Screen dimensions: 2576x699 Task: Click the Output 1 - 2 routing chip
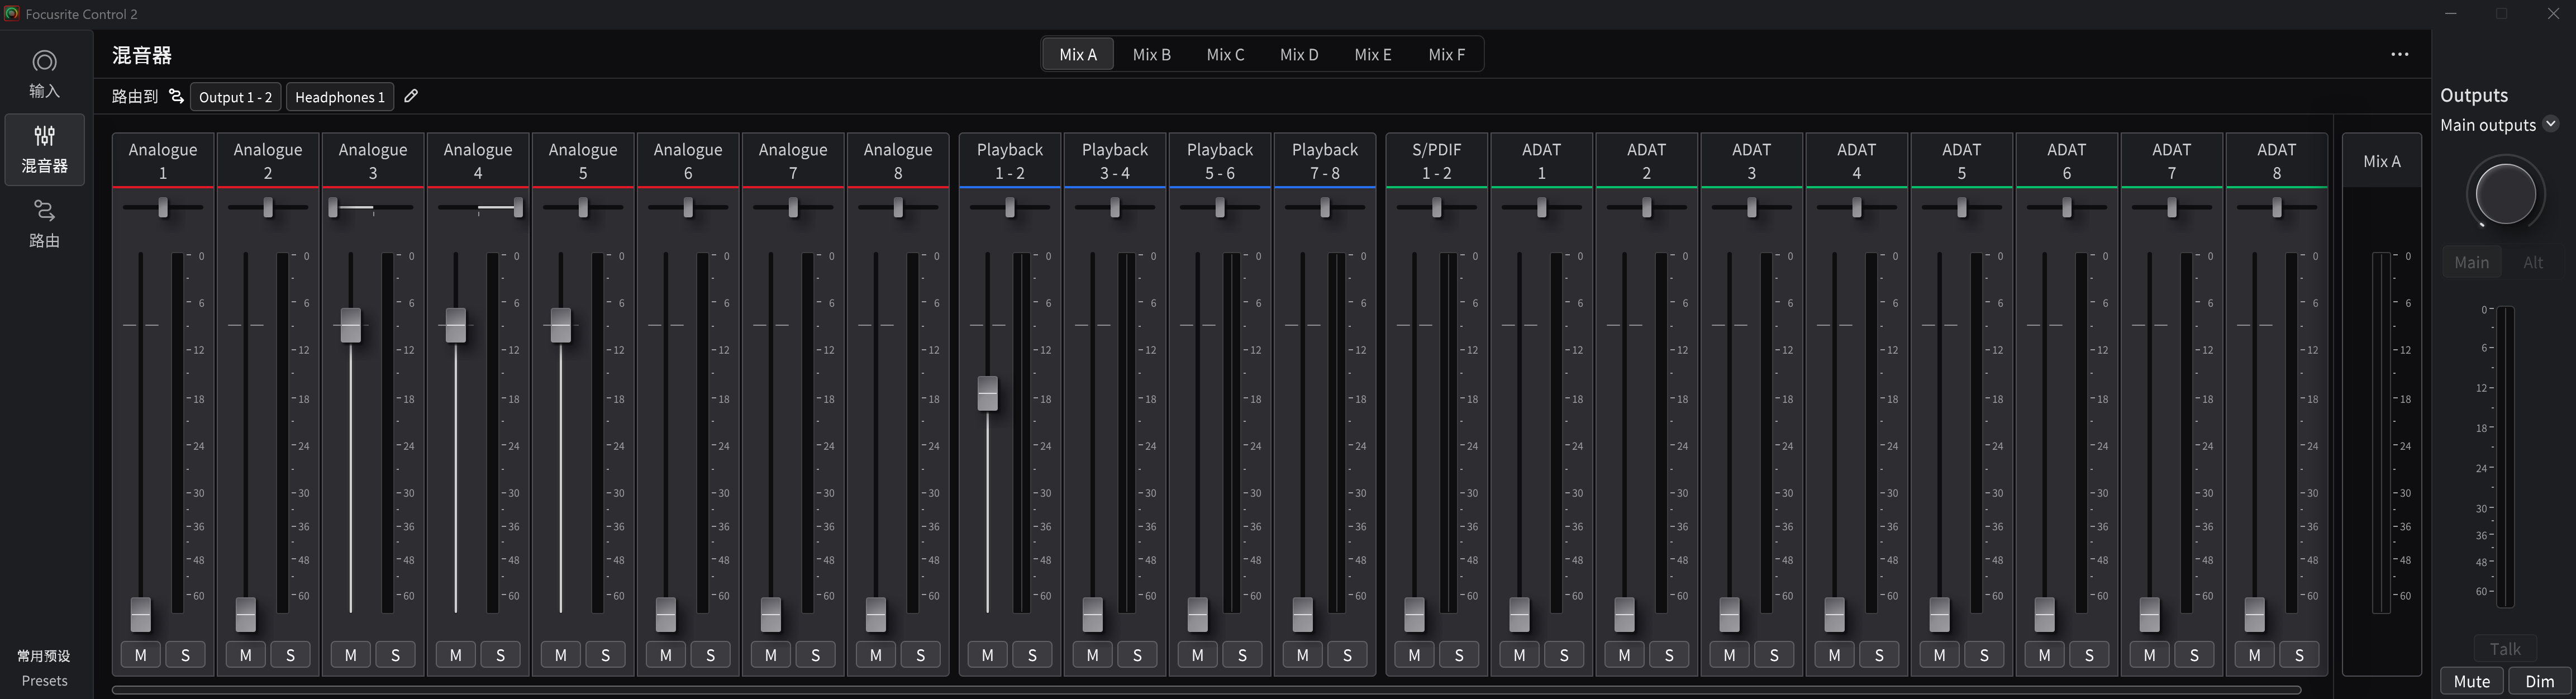(236, 97)
